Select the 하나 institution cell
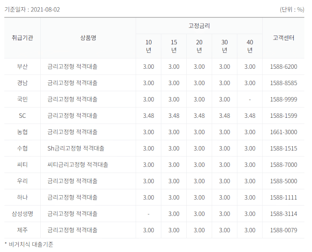This screenshot has width=312, height=252. (22, 197)
